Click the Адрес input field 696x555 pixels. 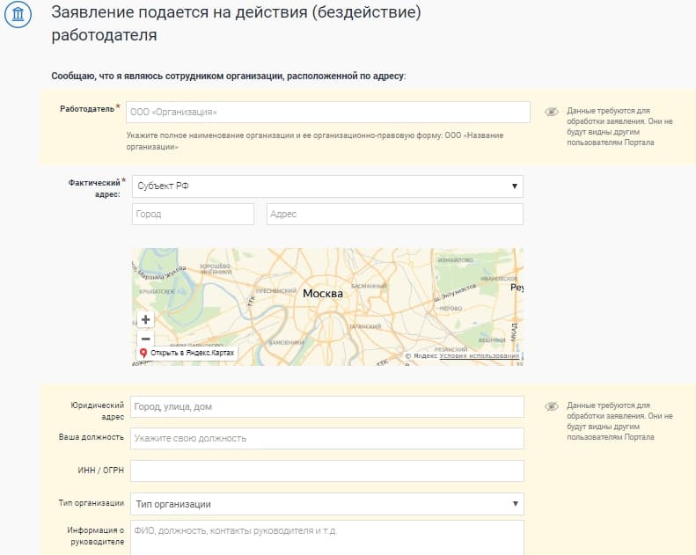393,214
